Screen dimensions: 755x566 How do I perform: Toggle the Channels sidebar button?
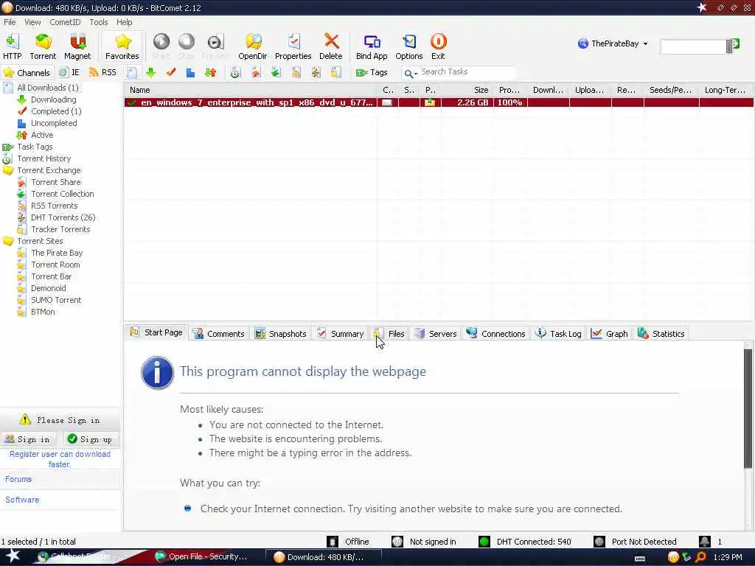coord(27,73)
